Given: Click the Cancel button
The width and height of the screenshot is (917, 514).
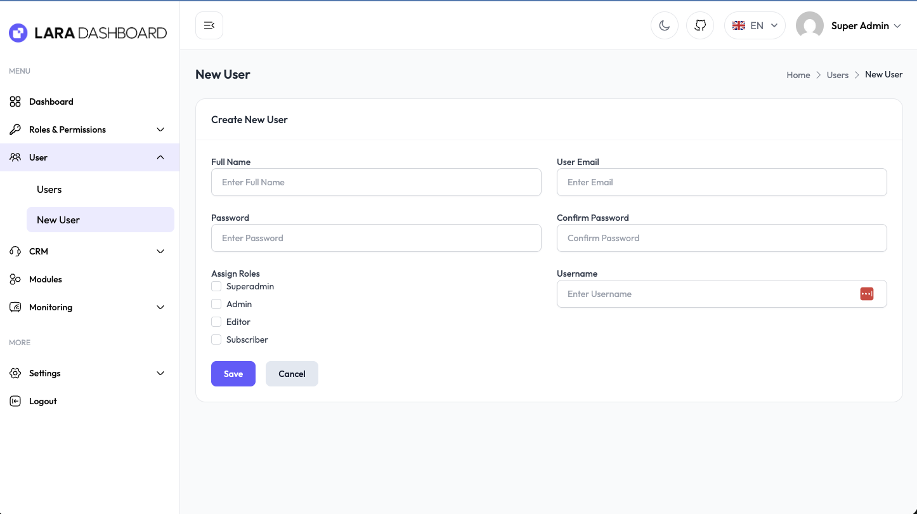Looking at the screenshot, I should coord(292,374).
